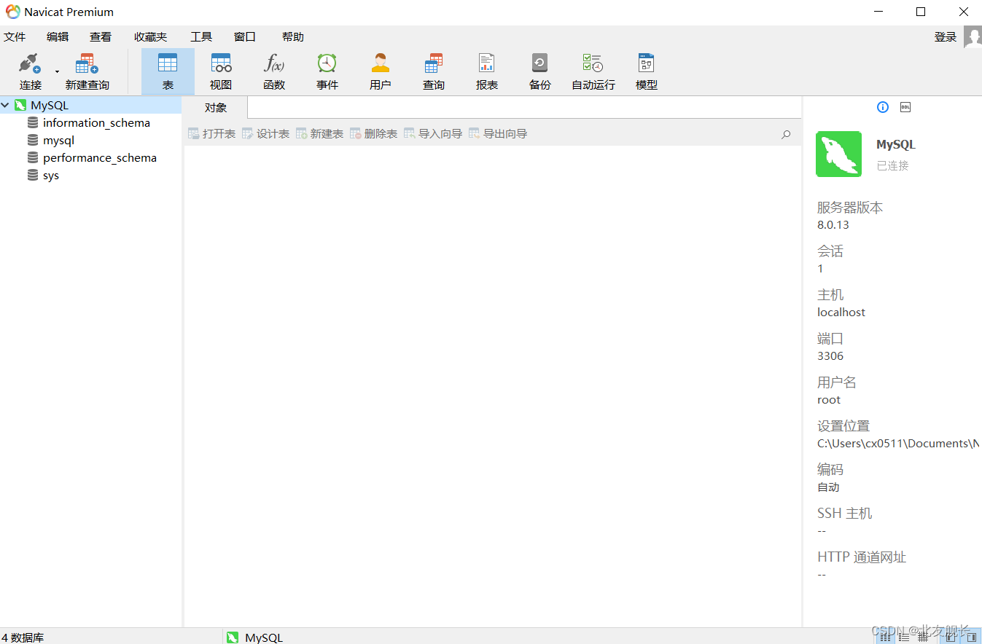Open the 模型 (Model) section

(647, 71)
